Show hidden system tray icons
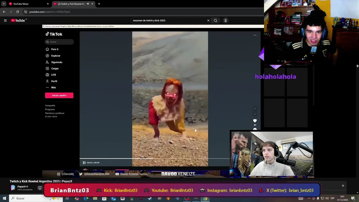The height and width of the screenshot is (202, 359). tap(309, 198)
